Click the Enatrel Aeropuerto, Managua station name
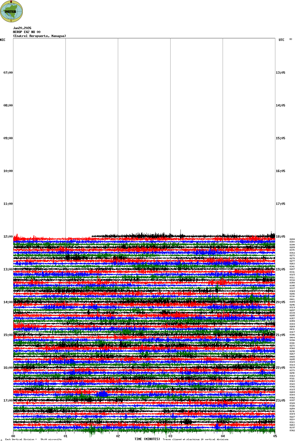Image resolution: width=296 pixels, height=443 pixels. [x=40, y=36]
